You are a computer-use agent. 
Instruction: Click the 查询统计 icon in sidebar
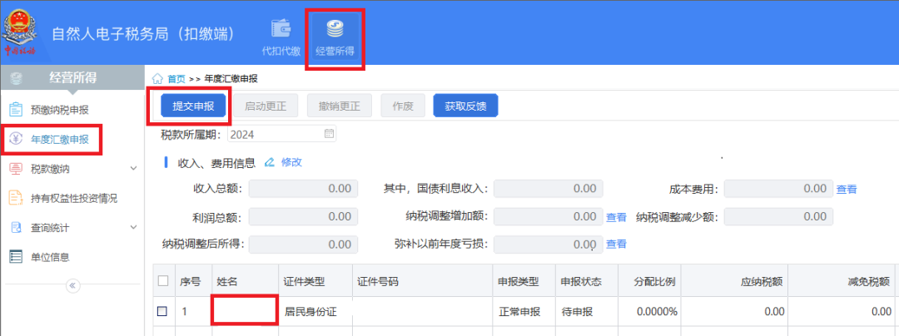click(x=16, y=228)
